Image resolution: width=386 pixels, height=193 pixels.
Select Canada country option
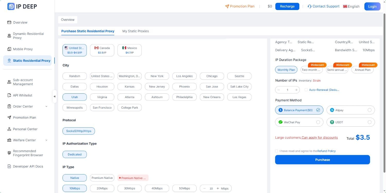102,50
